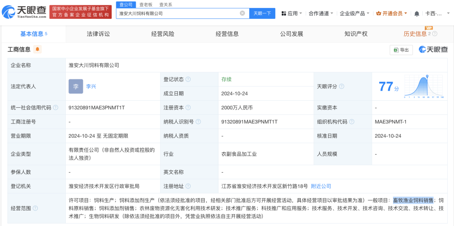Click the 导出 export button

pos(401,50)
